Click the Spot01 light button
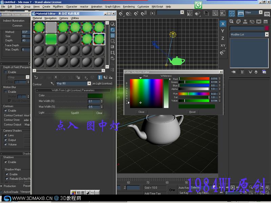The image size is (271, 203). [x=75, y=113]
